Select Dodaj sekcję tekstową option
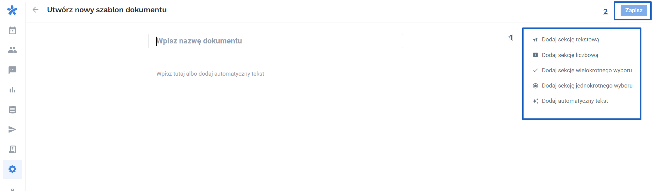653x191 pixels. coord(570,40)
